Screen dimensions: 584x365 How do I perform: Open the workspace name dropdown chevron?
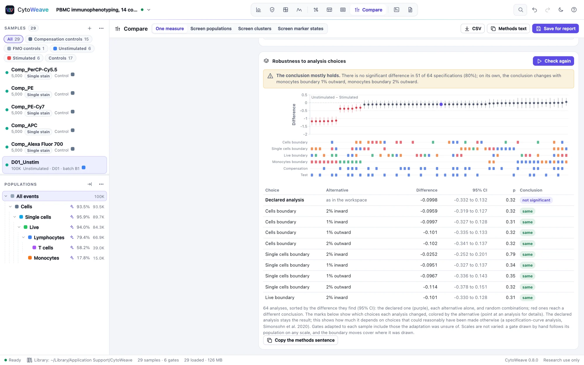pos(149,10)
